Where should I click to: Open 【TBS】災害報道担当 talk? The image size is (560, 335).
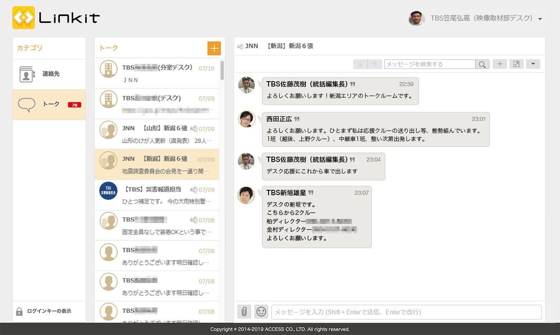pos(157,195)
